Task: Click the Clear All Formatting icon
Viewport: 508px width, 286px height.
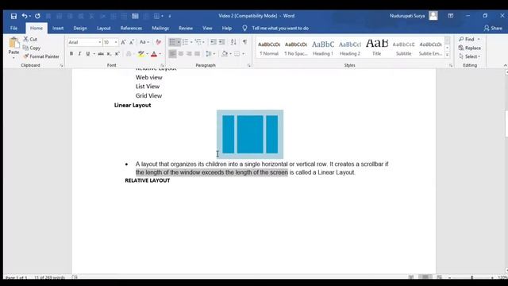Action: [159, 42]
